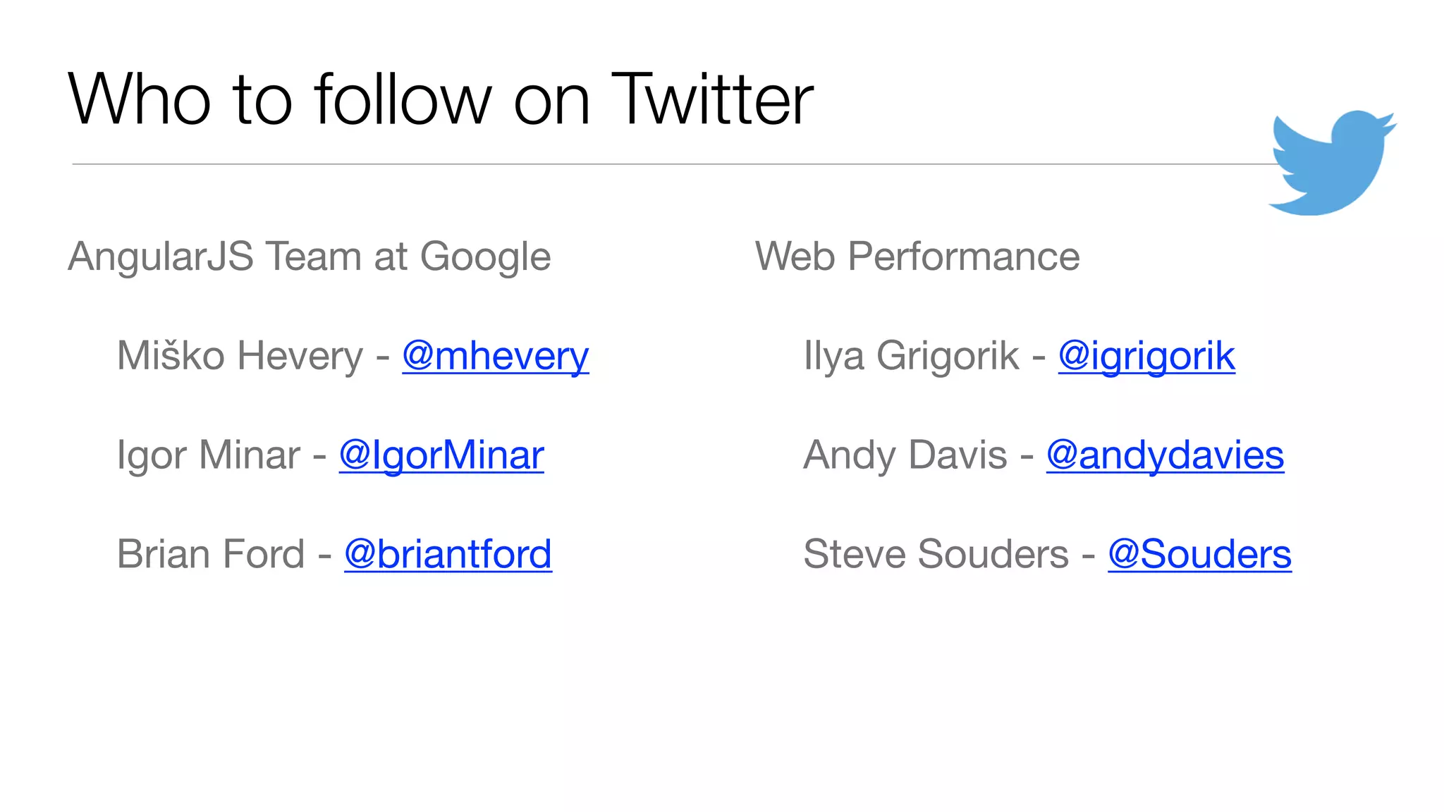Click the word "follow" in the slide title
1444x812 pixels.
403,100
